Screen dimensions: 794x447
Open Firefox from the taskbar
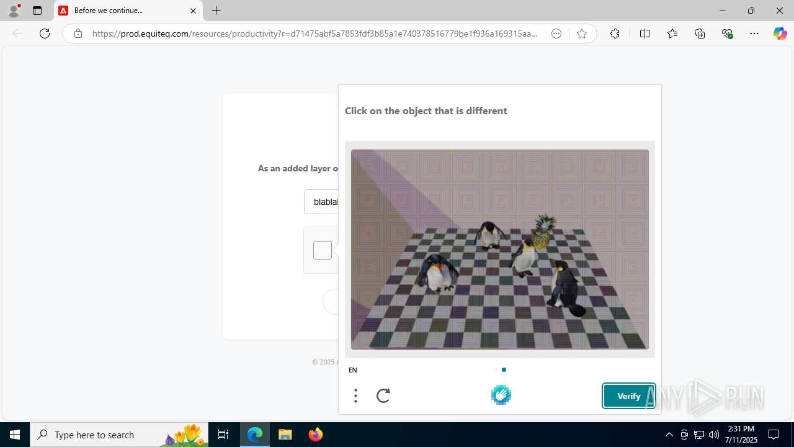(x=316, y=435)
